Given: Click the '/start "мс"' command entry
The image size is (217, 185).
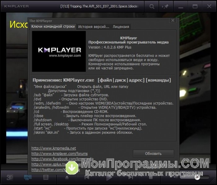Looking at the screenshot, I should point(88,128).
